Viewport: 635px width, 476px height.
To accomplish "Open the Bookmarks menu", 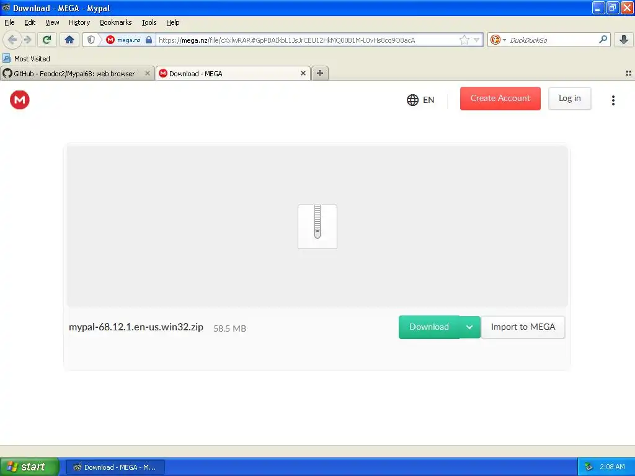I will click(x=115, y=22).
